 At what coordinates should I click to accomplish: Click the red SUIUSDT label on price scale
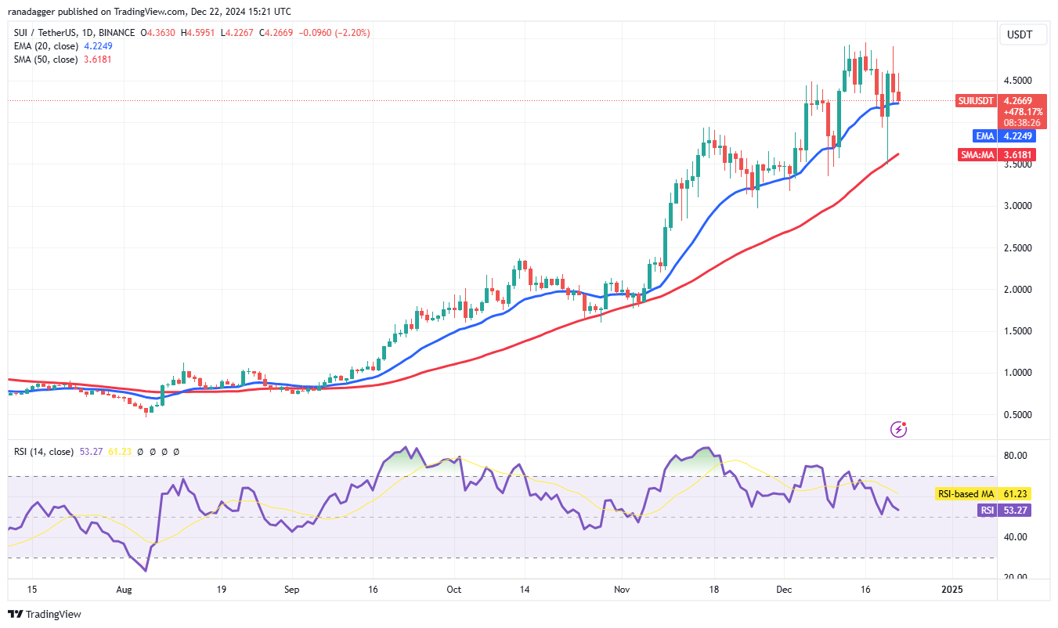pos(976,100)
